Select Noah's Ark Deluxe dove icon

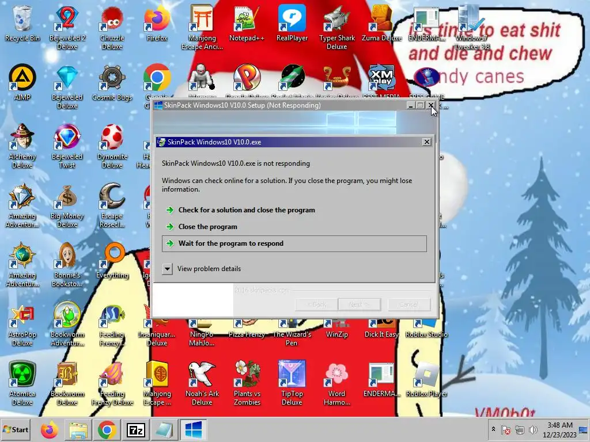click(x=202, y=383)
